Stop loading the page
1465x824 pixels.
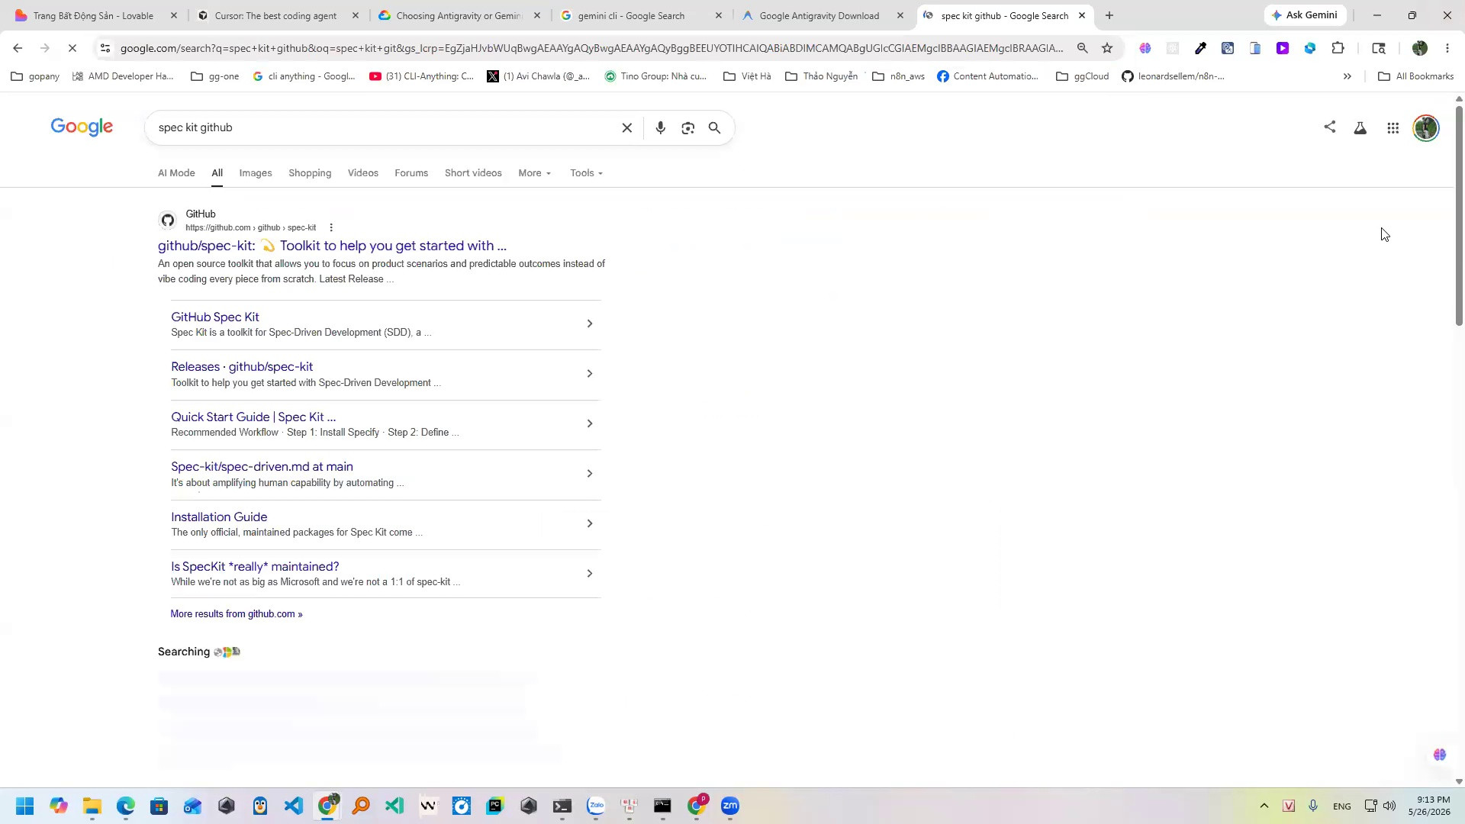pyautogui.click(x=72, y=48)
